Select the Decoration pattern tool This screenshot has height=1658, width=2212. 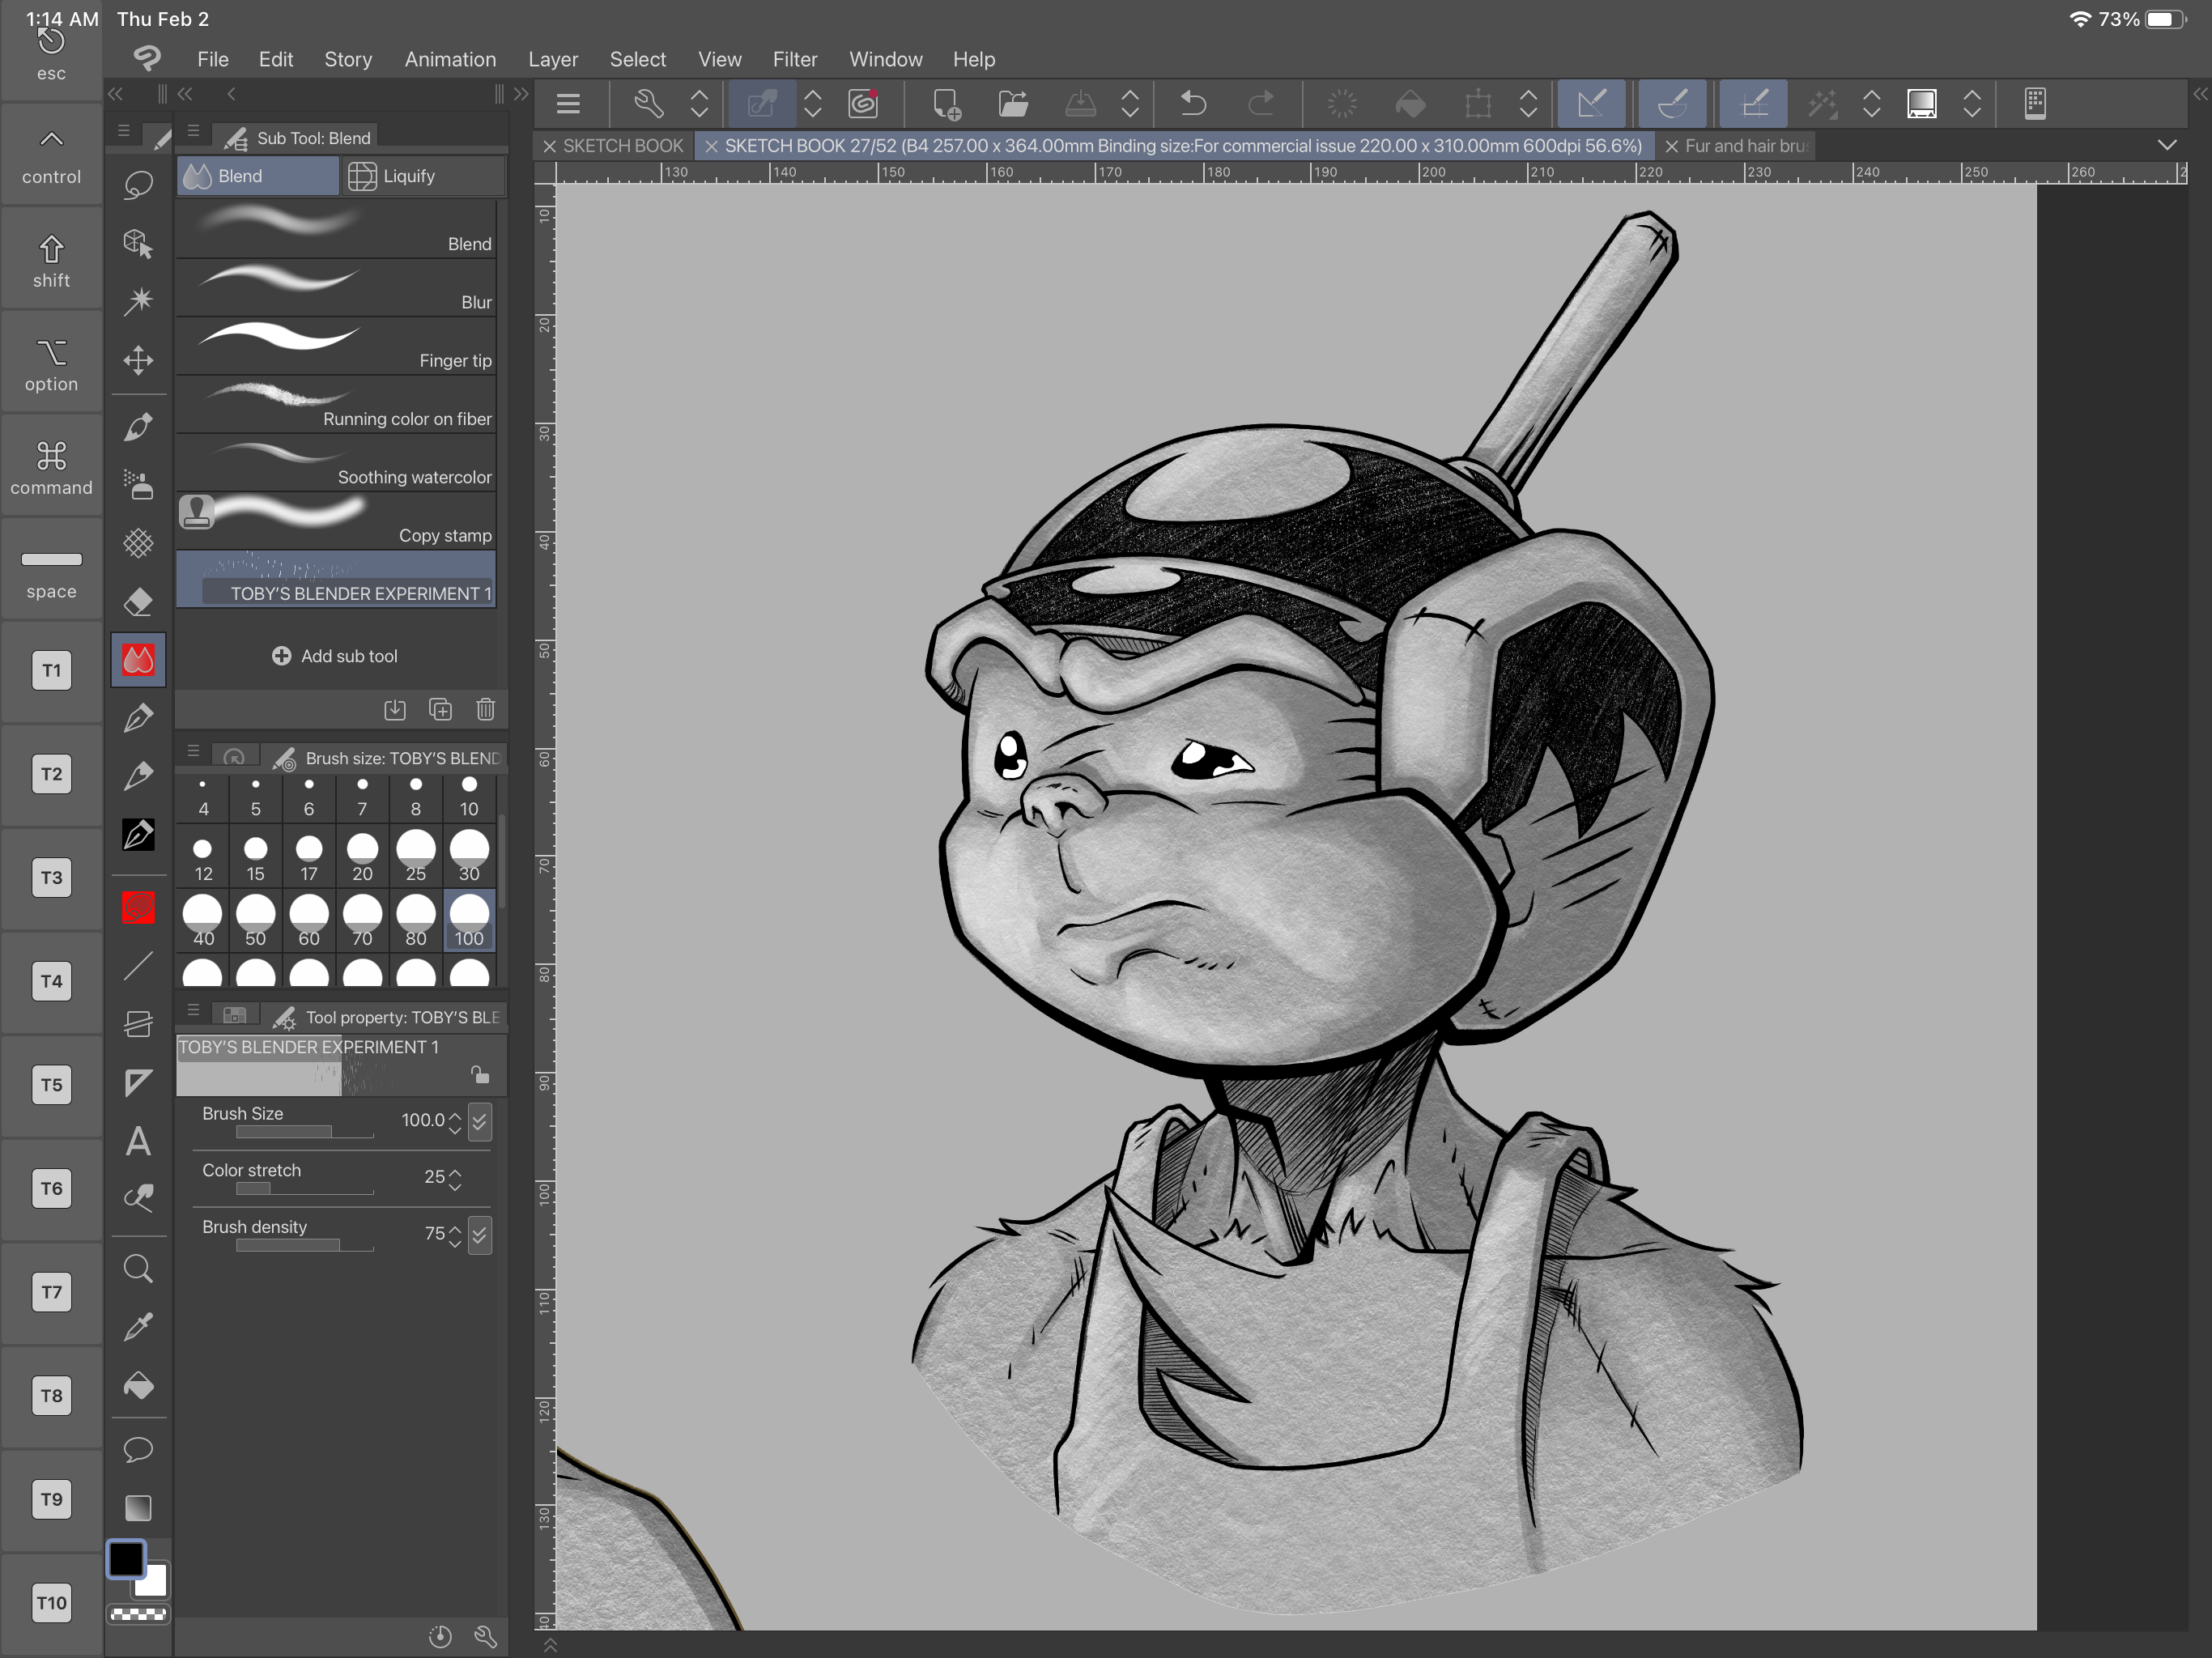138,543
